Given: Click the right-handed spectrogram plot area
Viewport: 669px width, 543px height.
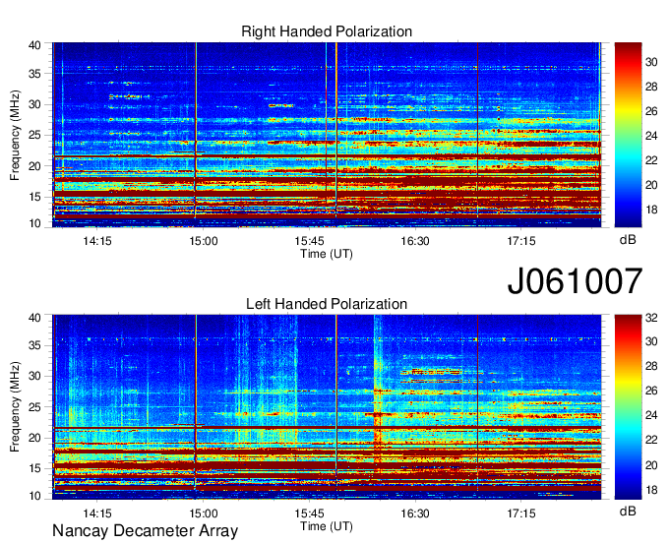Looking at the screenshot, I should tap(327, 135).
